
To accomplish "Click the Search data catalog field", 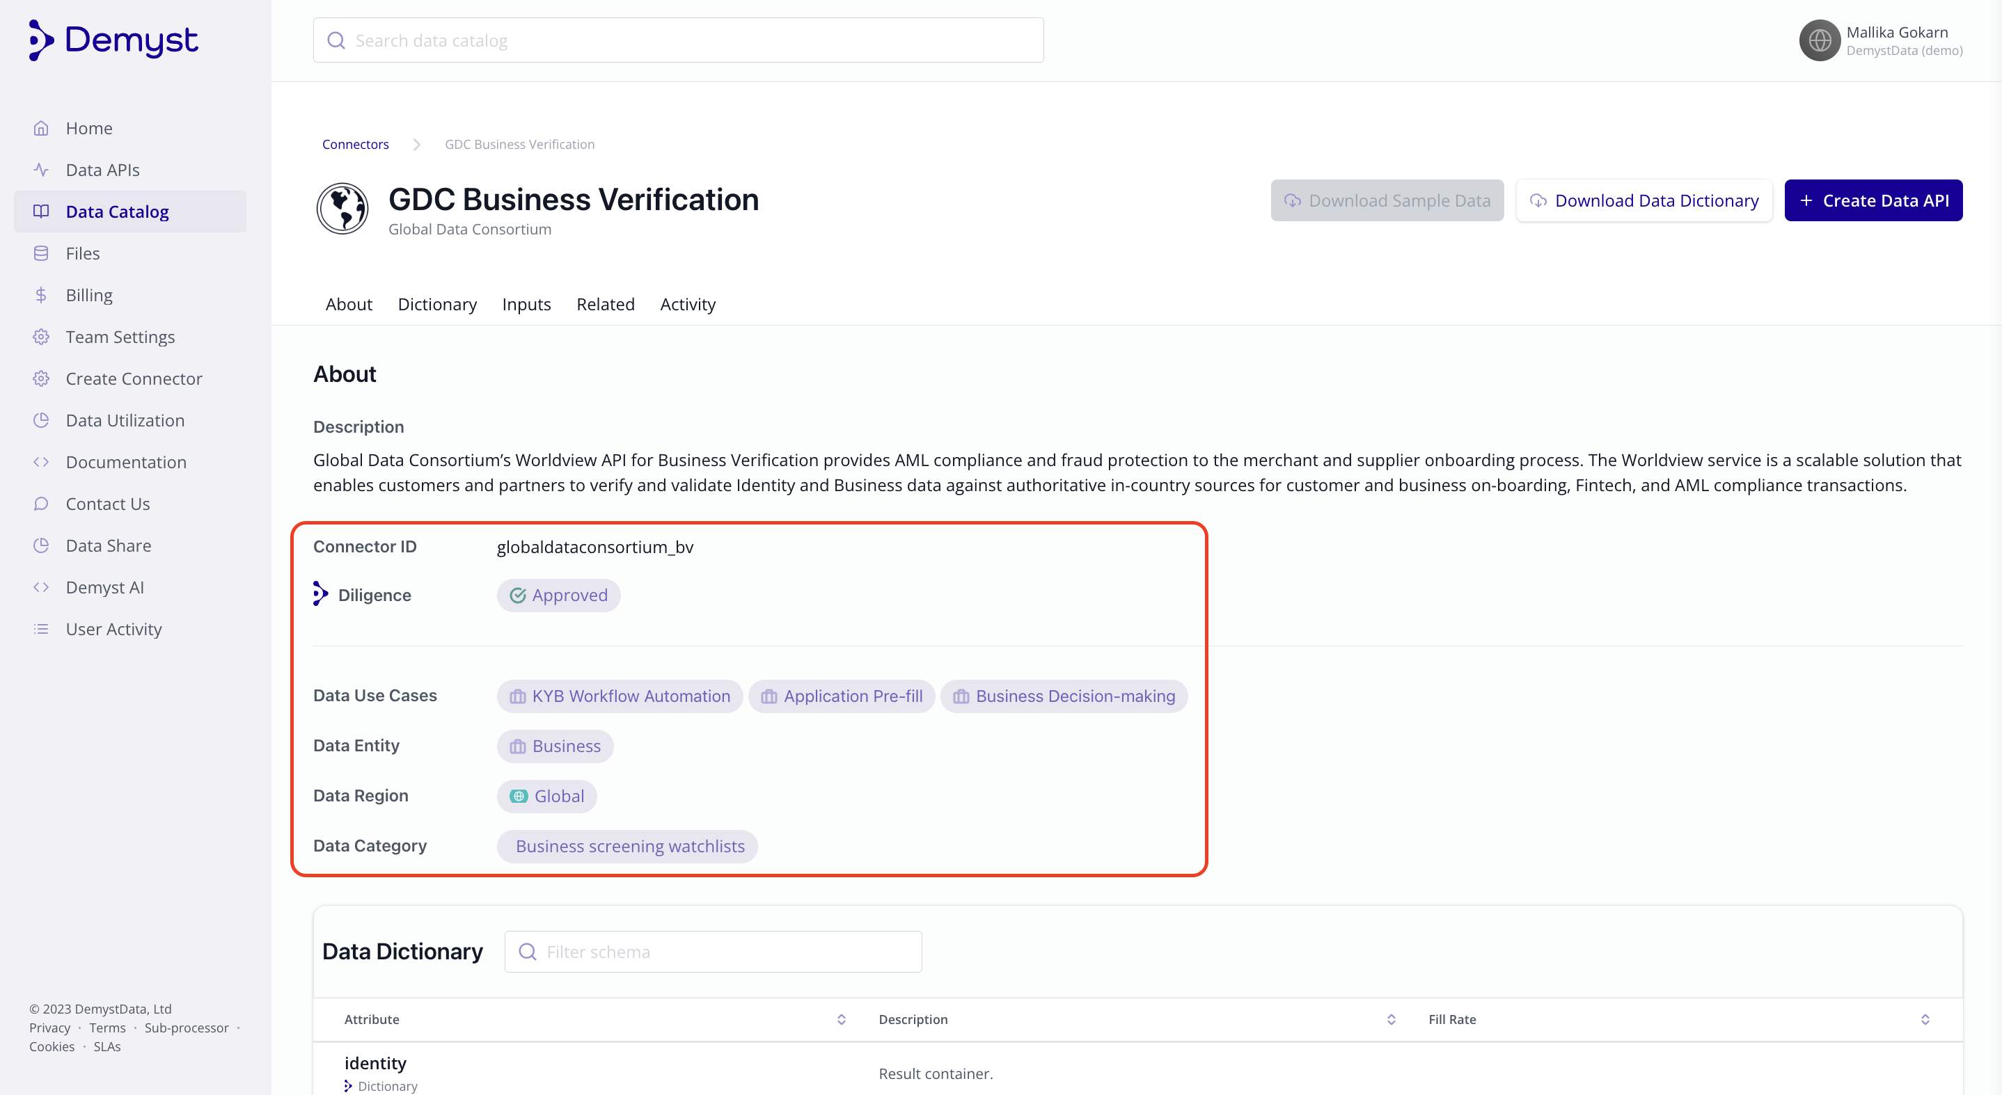I will [679, 40].
